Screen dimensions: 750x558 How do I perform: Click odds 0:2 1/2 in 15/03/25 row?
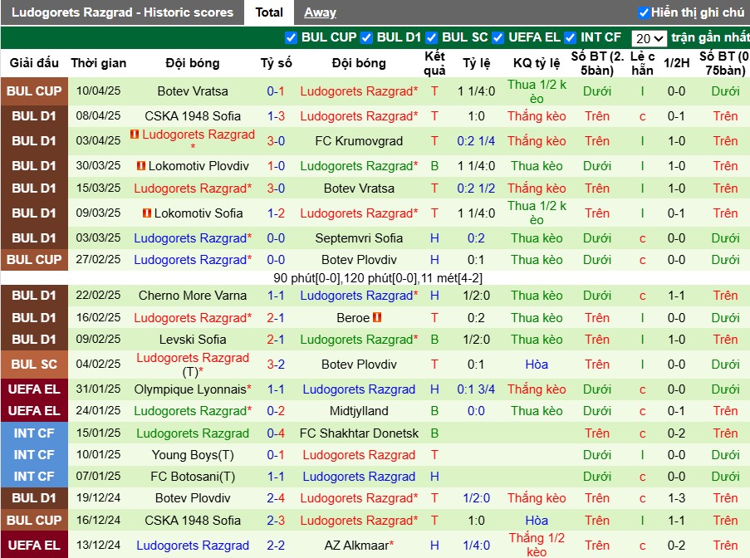click(x=476, y=188)
